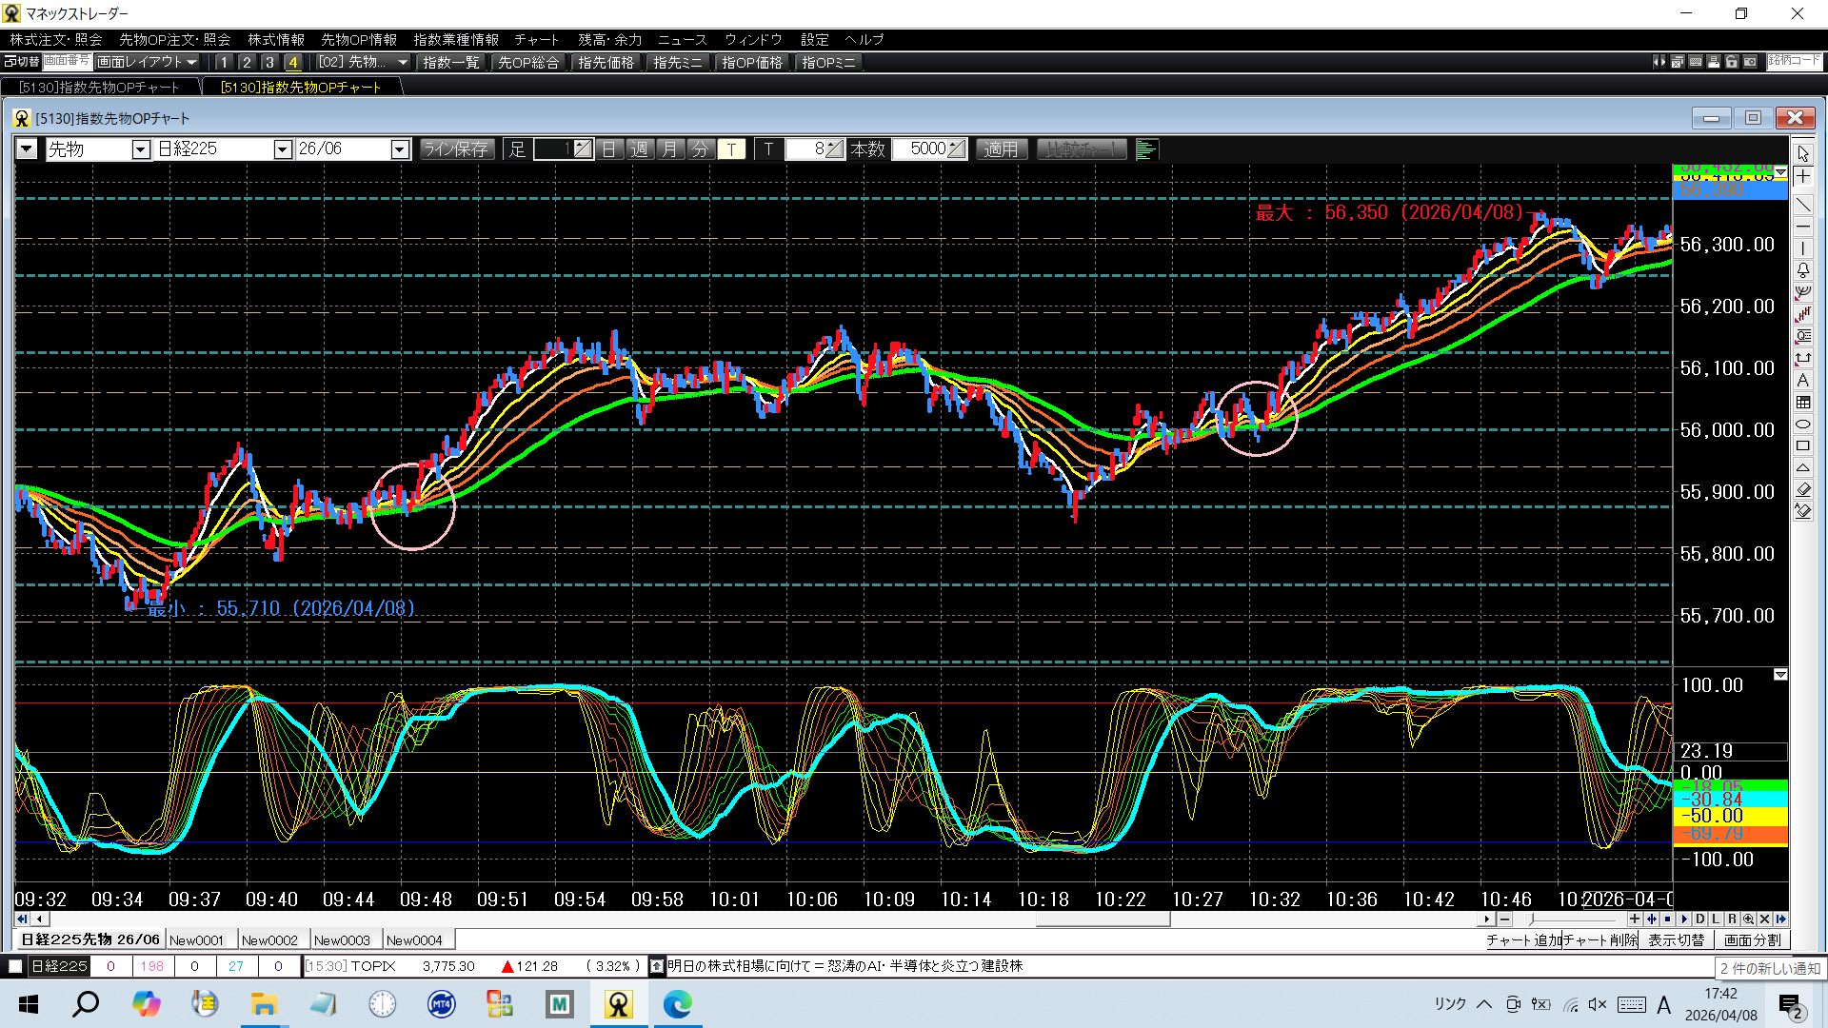This screenshot has width=1828, height=1028.
Task: Click the ライン保存 button
Action: [x=456, y=149]
